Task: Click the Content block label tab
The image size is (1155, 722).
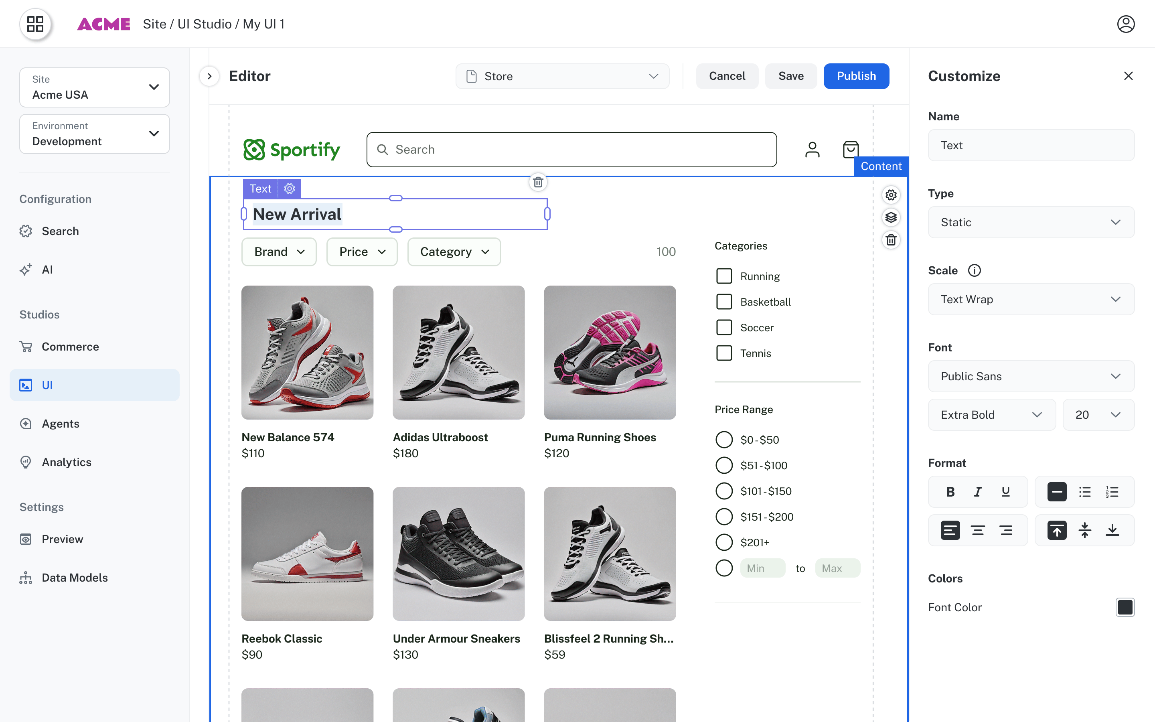Action: click(x=881, y=166)
